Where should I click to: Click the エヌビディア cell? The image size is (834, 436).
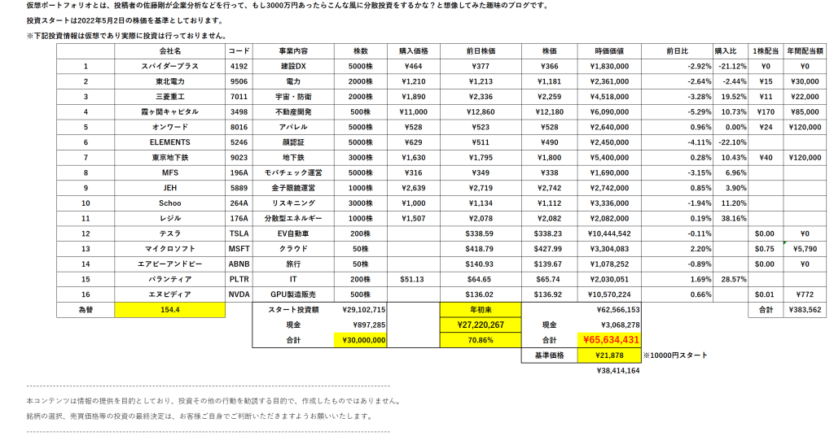pyautogui.click(x=169, y=294)
